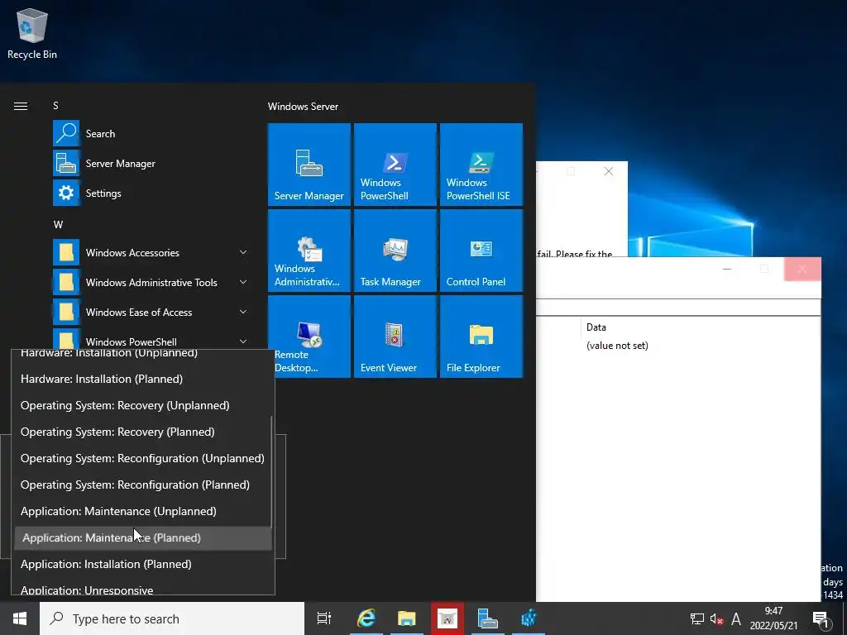Open Server Manager from the taskbar
The height and width of the screenshot is (635, 847).
tap(488, 618)
